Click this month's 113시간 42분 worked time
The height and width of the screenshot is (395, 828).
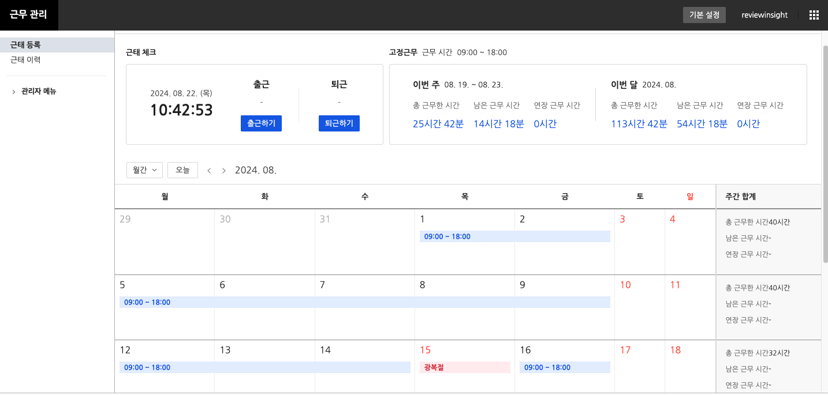[639, 124]
